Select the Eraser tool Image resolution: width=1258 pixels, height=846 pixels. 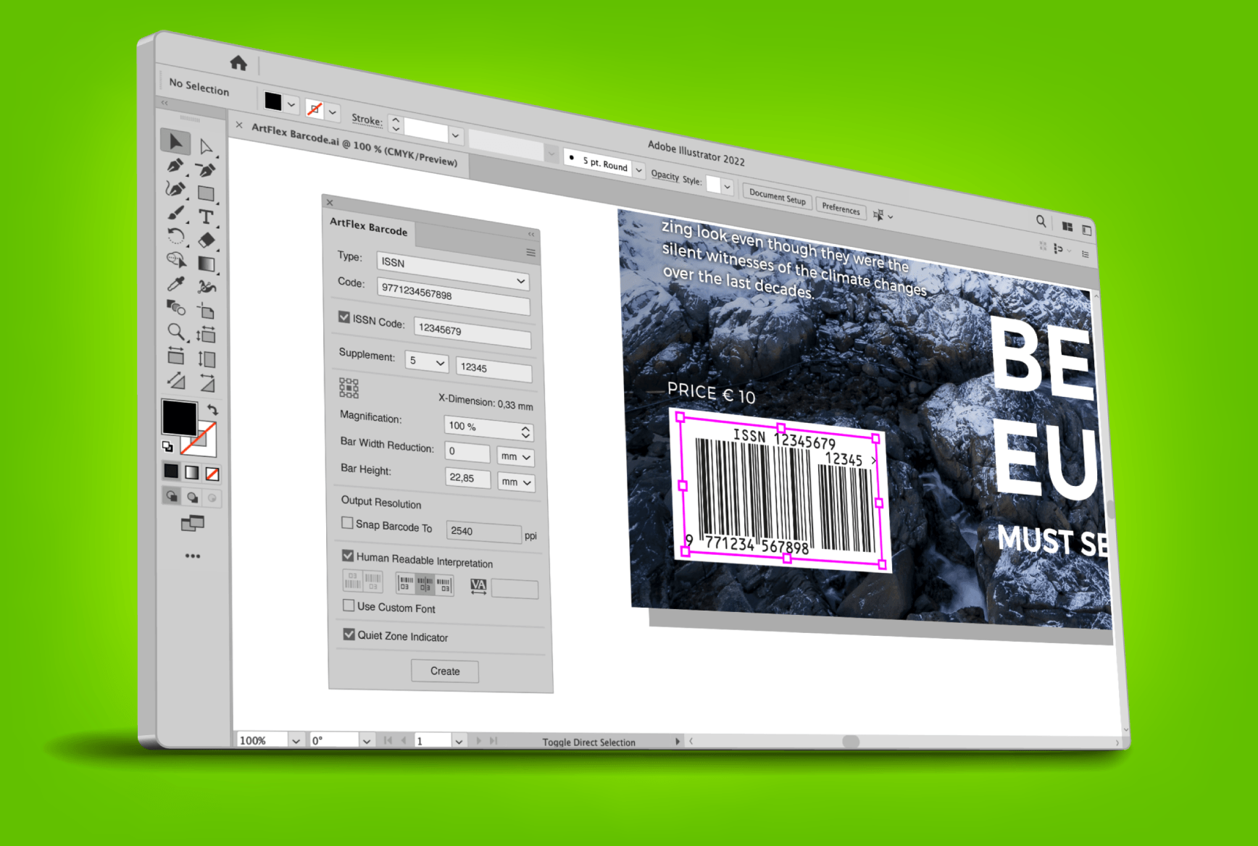(207, 240)
